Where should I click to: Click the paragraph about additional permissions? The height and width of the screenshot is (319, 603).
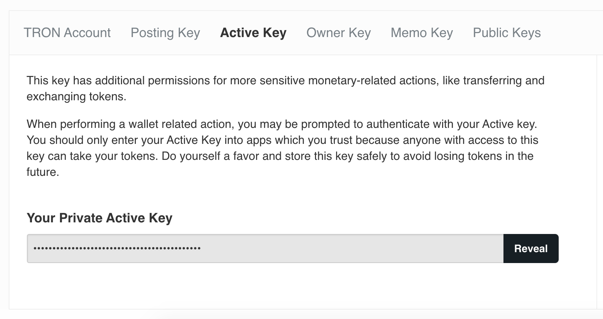285,81
